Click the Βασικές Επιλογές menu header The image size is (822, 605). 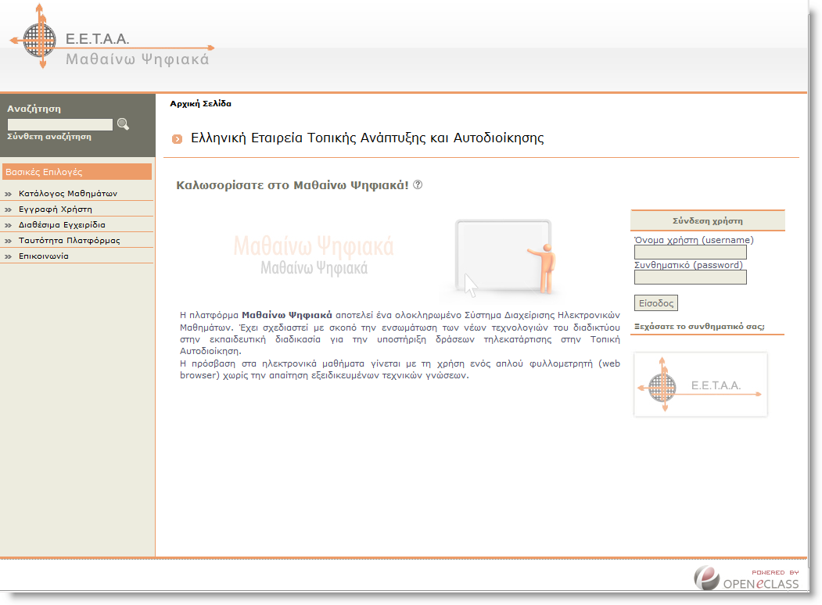(77, 172)
